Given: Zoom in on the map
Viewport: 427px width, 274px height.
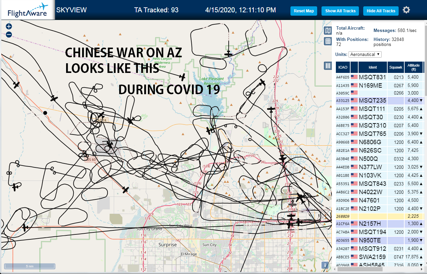Looking at the screenshot, I should (9, 27).
